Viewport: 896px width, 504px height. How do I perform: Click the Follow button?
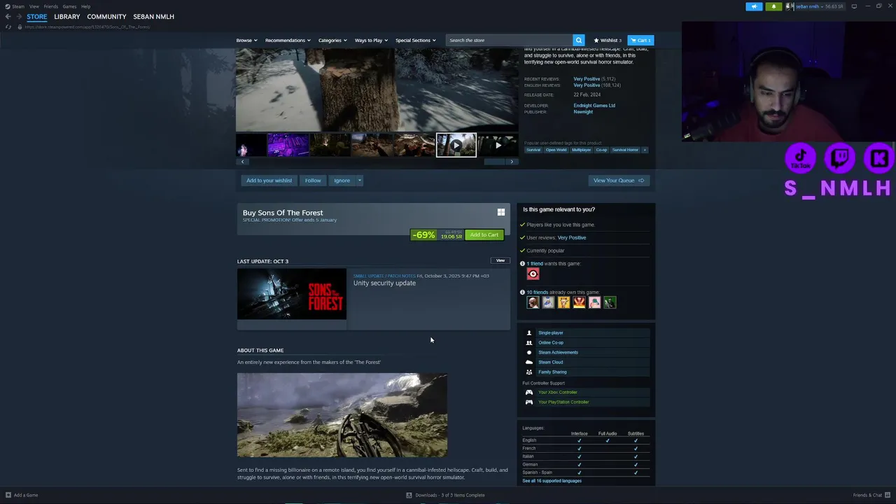click(313, 181)
